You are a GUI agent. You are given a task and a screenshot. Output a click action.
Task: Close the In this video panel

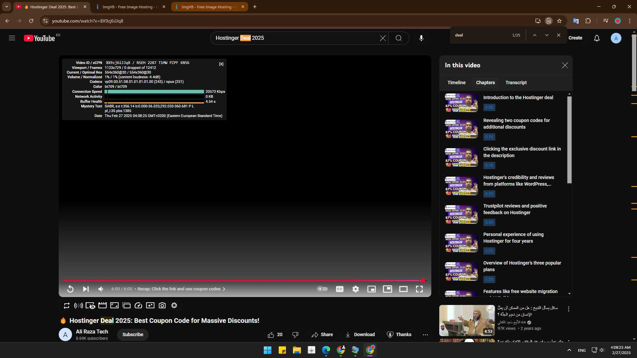click(x=565, y=65)
